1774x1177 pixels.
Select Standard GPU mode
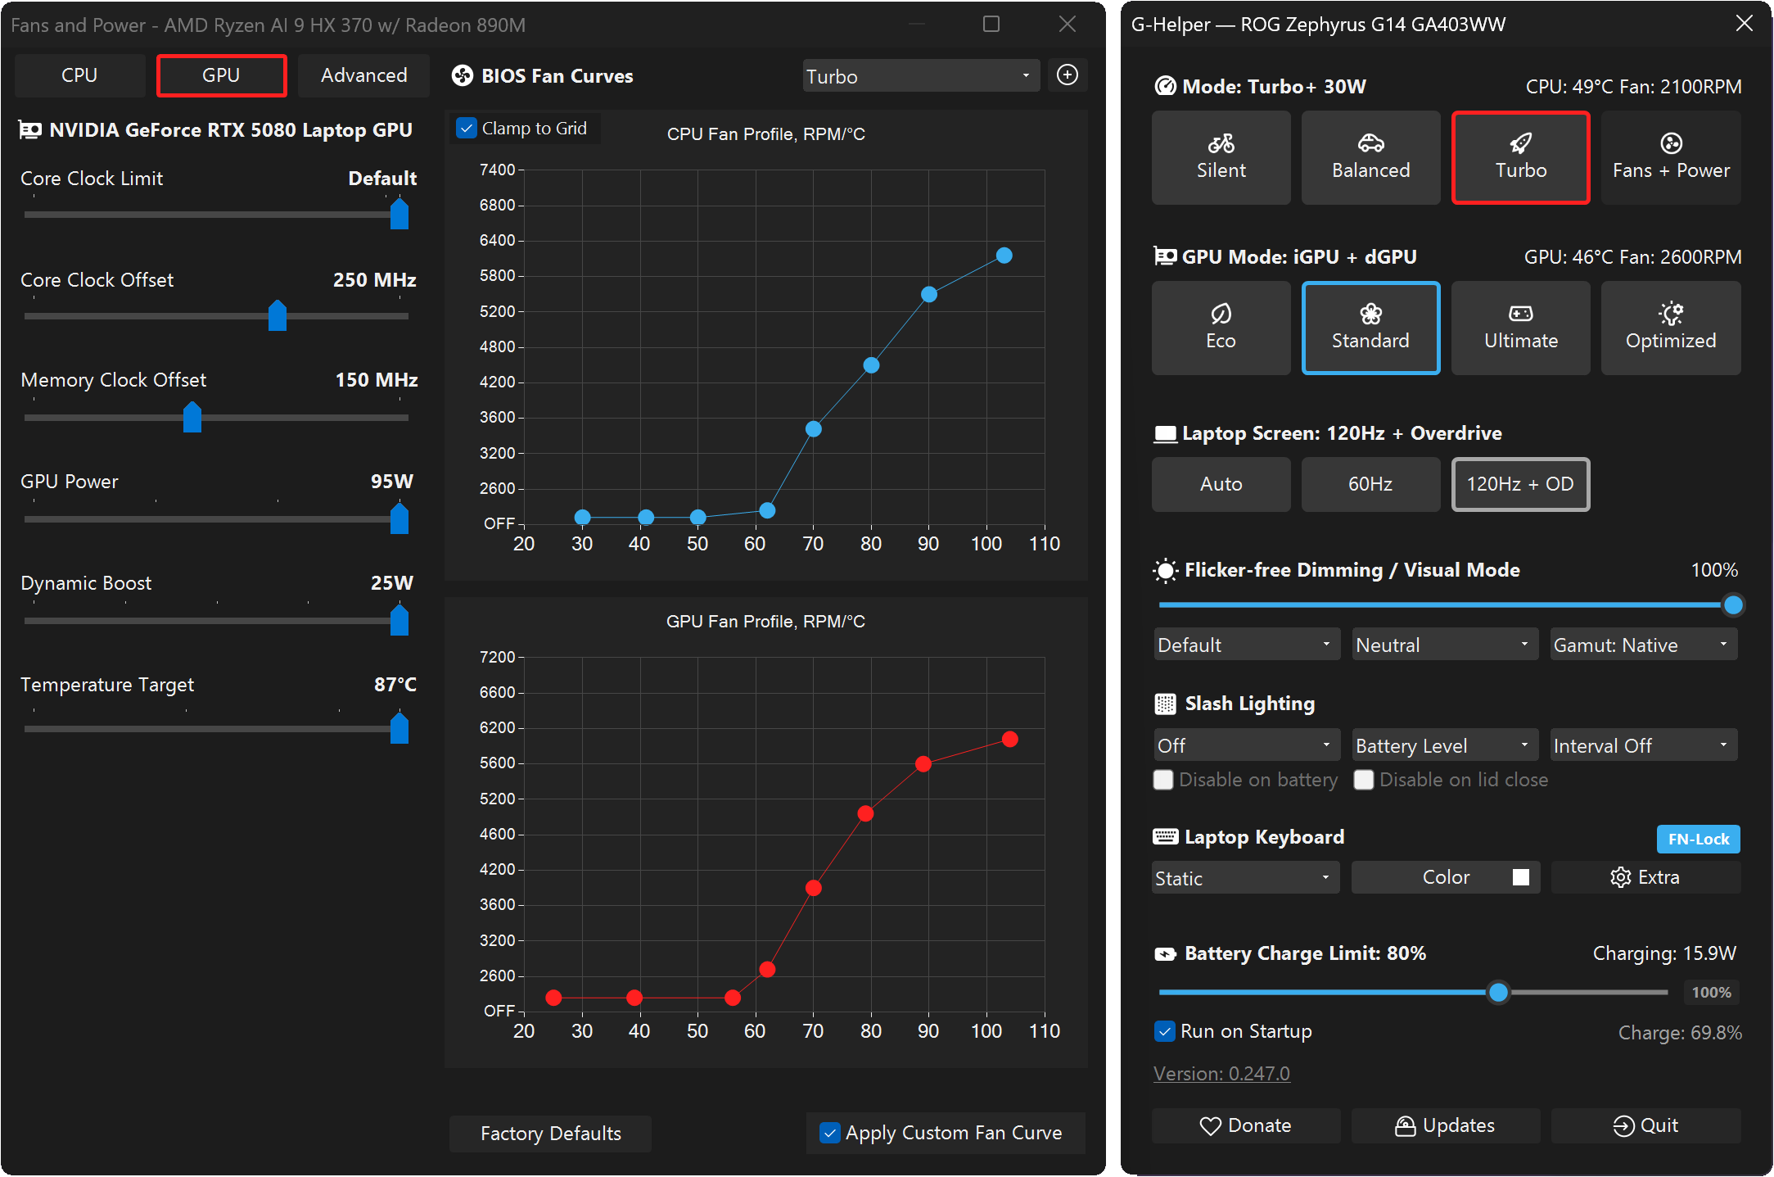(1370, 328)
